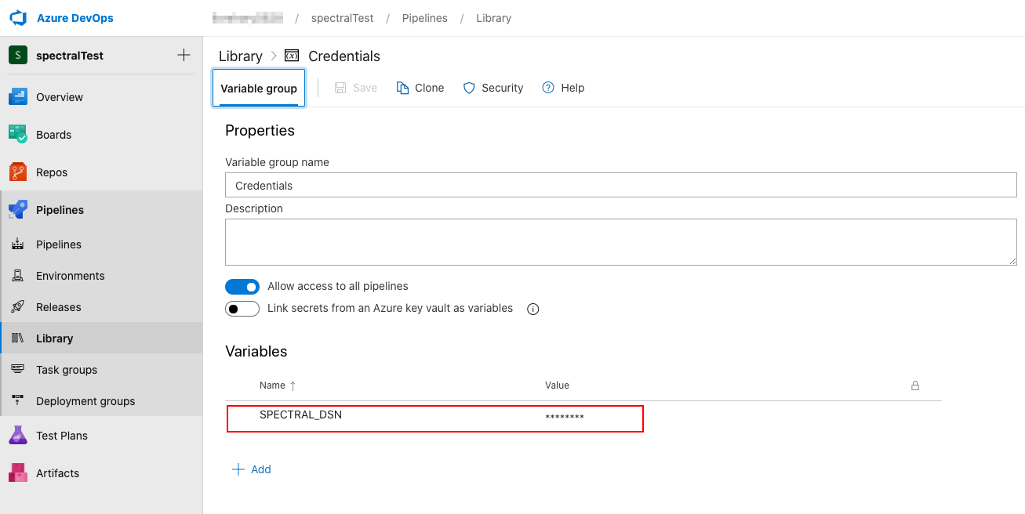Open the Overview sidebar icon
This screenshot has height=514, width=1025.
click(18, 97)
